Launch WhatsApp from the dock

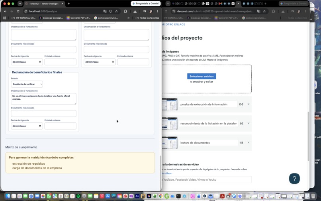pos(49,196)
